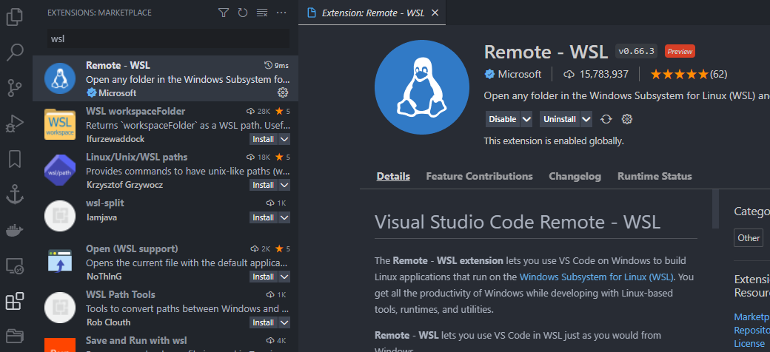This screenshot has height=352, width=770.
Task: Uninstall the Remote - WSL extension
Action: coord(560,119)
